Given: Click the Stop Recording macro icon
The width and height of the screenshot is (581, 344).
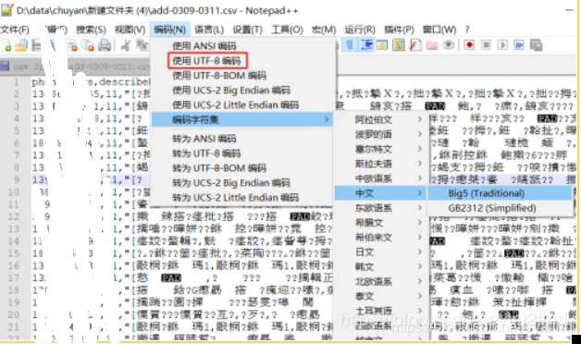Looking at the screenshot, I should 486,45.
